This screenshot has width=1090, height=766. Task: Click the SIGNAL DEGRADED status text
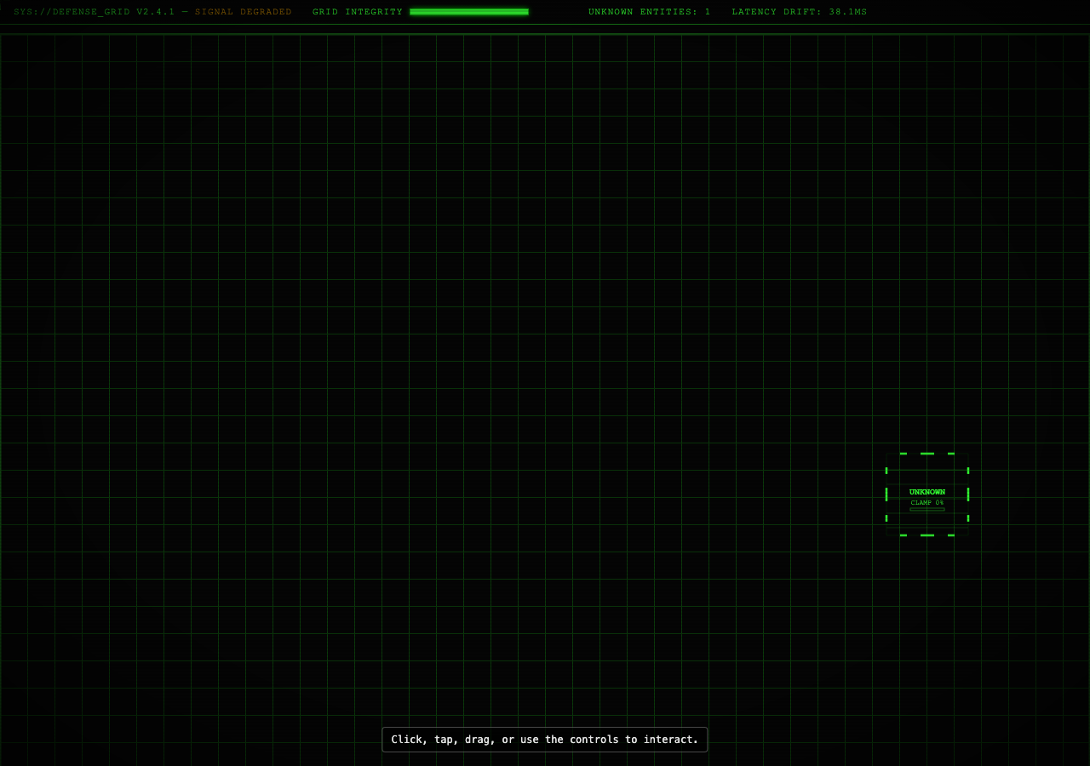(243, 12)
